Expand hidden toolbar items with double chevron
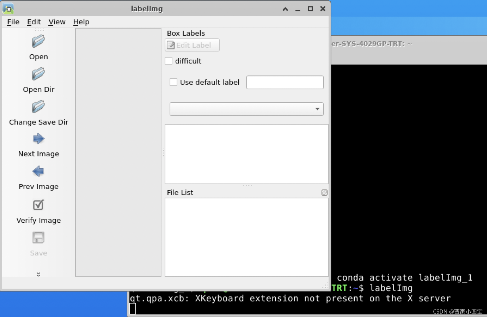Screen dimensions: 487x317 click(38, 274)
